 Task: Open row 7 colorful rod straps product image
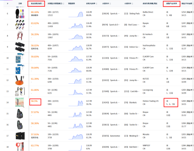(x=20, y=25)
